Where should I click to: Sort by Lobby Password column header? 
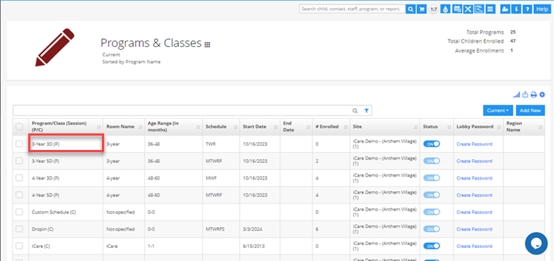[x=478, y=127]
